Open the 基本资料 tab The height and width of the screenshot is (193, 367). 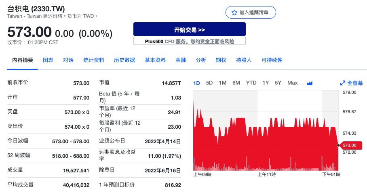[155, 60]
